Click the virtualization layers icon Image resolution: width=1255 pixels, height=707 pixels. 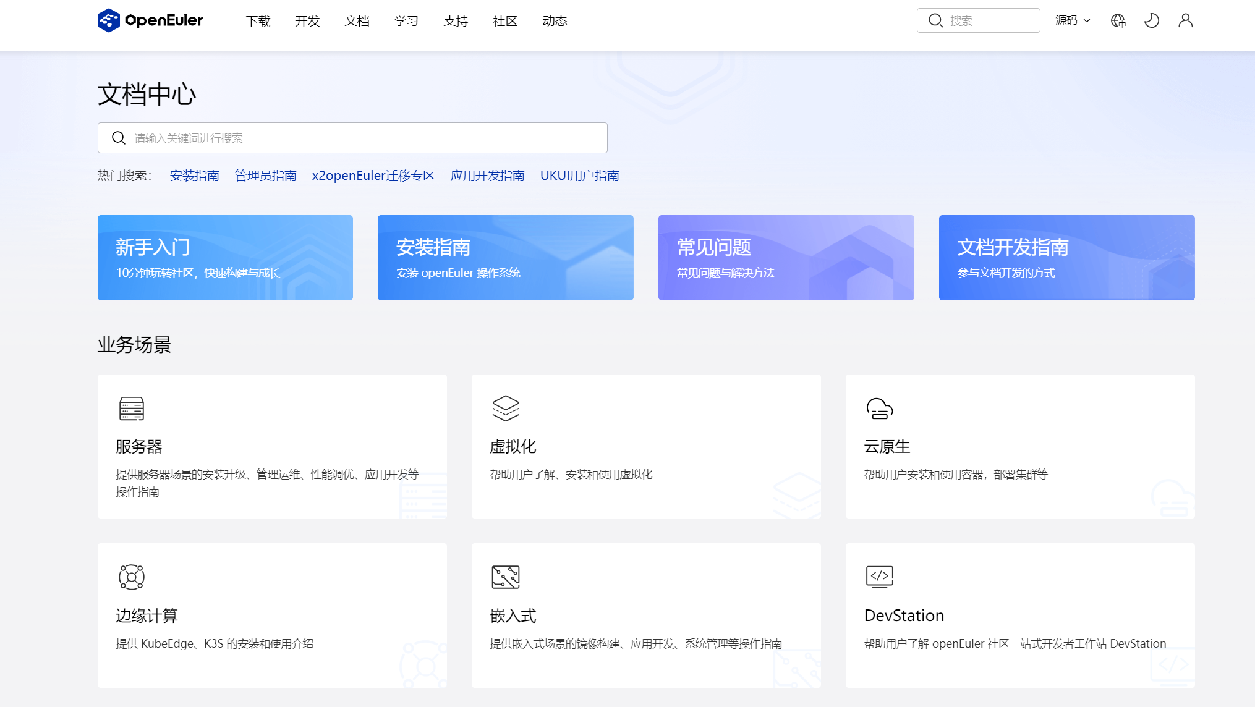pos(505,409)
